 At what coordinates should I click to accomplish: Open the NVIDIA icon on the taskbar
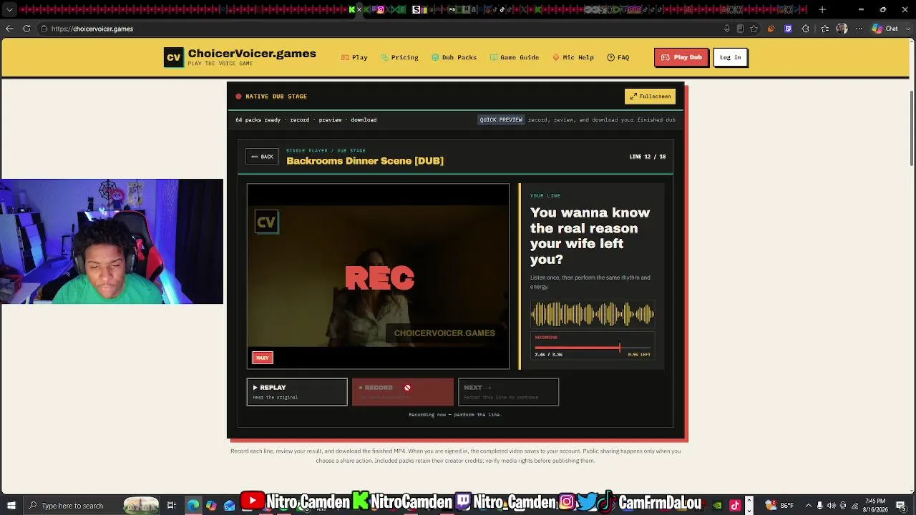click(x=717, y=506)
